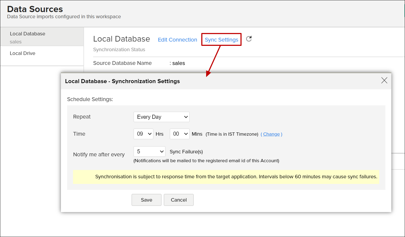
Task: Click the source database name value sales
Action: pyautogui.click(x=178, y=63)
